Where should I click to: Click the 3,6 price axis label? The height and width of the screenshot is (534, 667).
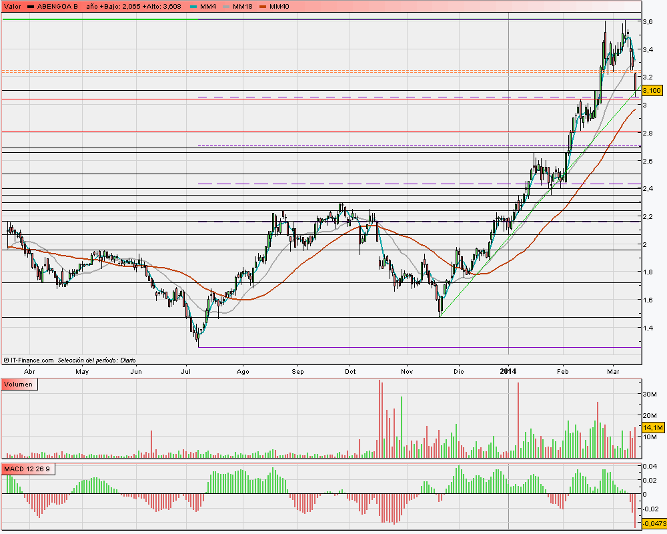click(x=648, y=22)
